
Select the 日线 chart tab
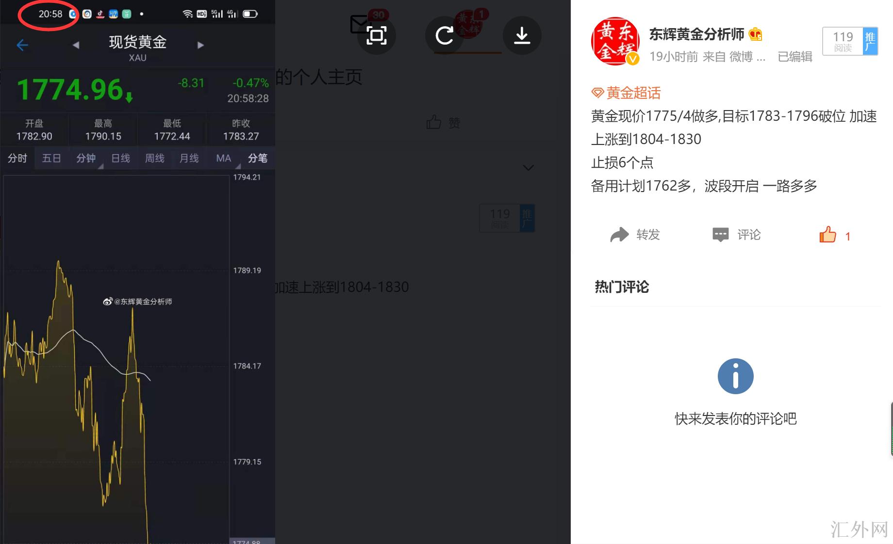pos(120,158)
